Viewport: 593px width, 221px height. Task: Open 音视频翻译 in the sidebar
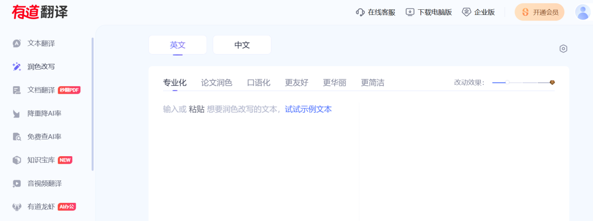pyautogui.click(x=44, y=183)
